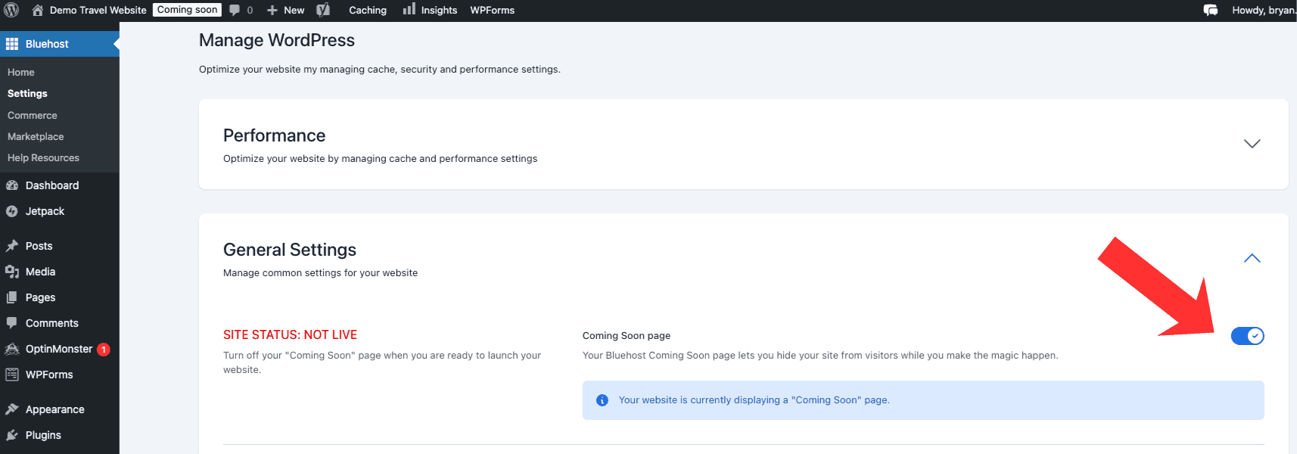1297x454 pixels.
Task: Open the Caching admin bar menu
Action: tap(368, 11)
